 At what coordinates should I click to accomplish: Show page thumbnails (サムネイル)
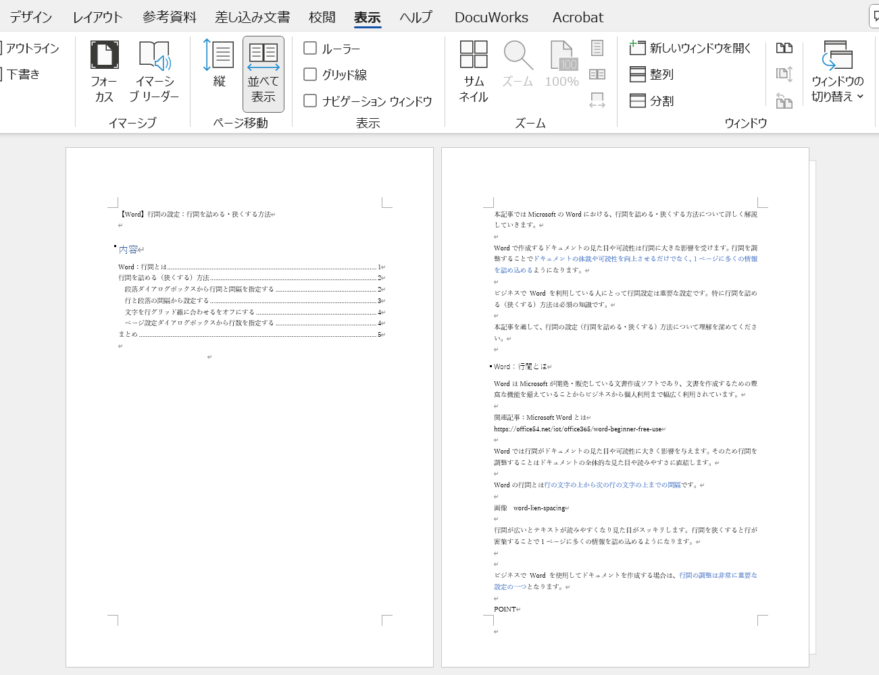pyautogui.click(x=474, y=72)
